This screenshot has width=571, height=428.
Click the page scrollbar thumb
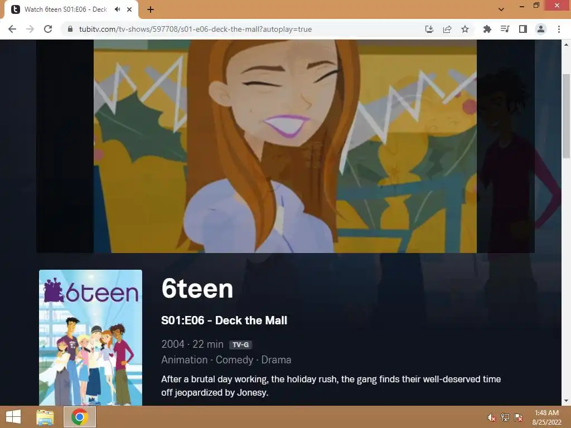[x=566, y=116]
